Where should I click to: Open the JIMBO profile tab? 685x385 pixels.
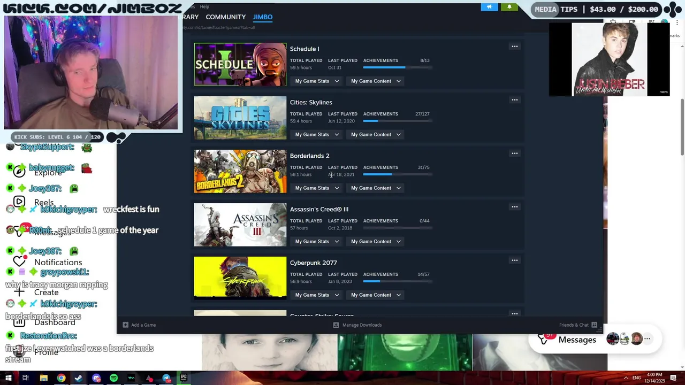pyautogui.click(x=263, y=17)
